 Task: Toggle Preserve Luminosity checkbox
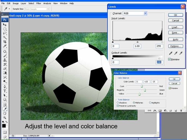pos(118,106)
